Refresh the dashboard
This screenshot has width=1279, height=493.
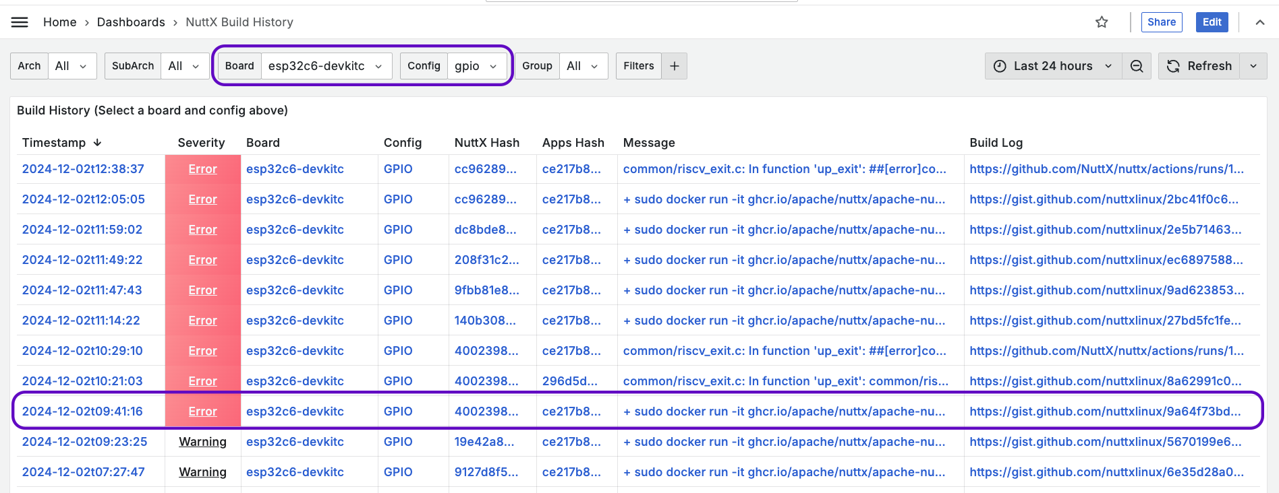pos(1199,66)
